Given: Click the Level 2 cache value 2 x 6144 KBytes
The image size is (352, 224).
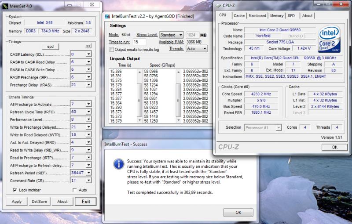Looking at the screenshot, I should coord(325,107).
